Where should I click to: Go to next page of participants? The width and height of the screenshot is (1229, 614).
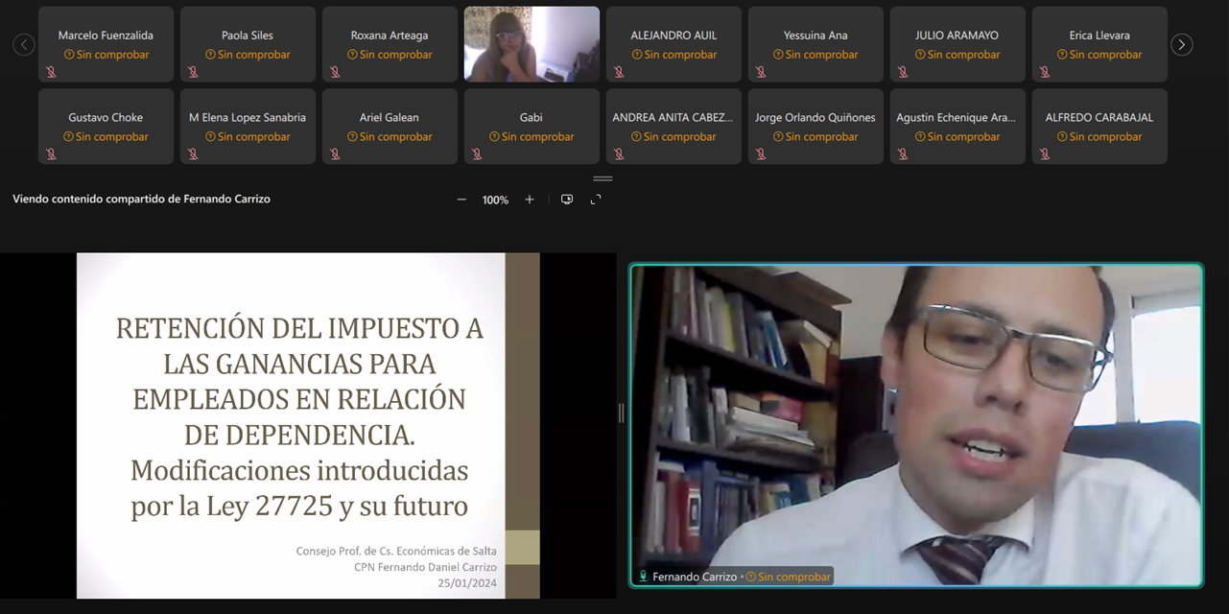coord(1182,44)
